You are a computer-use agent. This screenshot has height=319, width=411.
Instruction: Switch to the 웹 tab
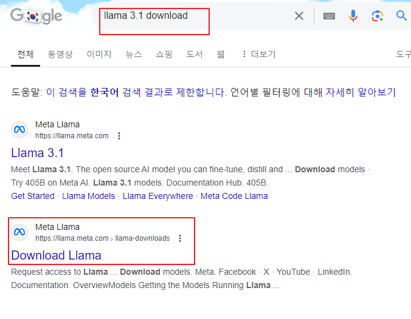pyautogui.click(x=221, y=55)
